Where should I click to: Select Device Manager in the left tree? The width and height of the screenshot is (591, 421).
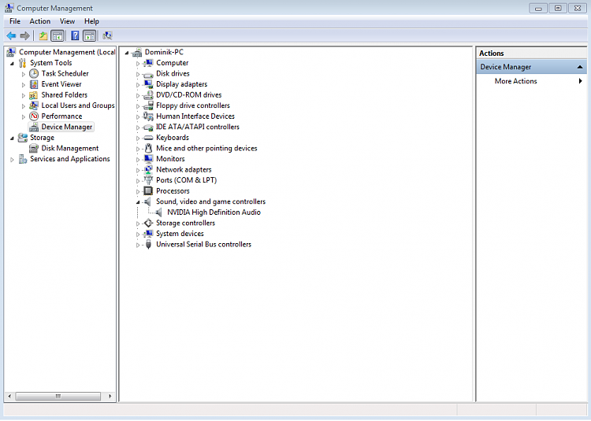(x=67, y=127)
